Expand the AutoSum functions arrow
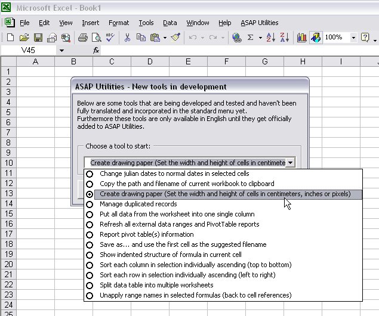The width and height of the screenshot is (379, 316). point(260,38)
